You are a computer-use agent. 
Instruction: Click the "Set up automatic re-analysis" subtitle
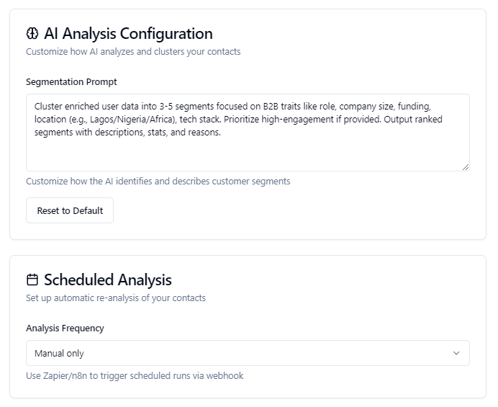pos(116,298)
